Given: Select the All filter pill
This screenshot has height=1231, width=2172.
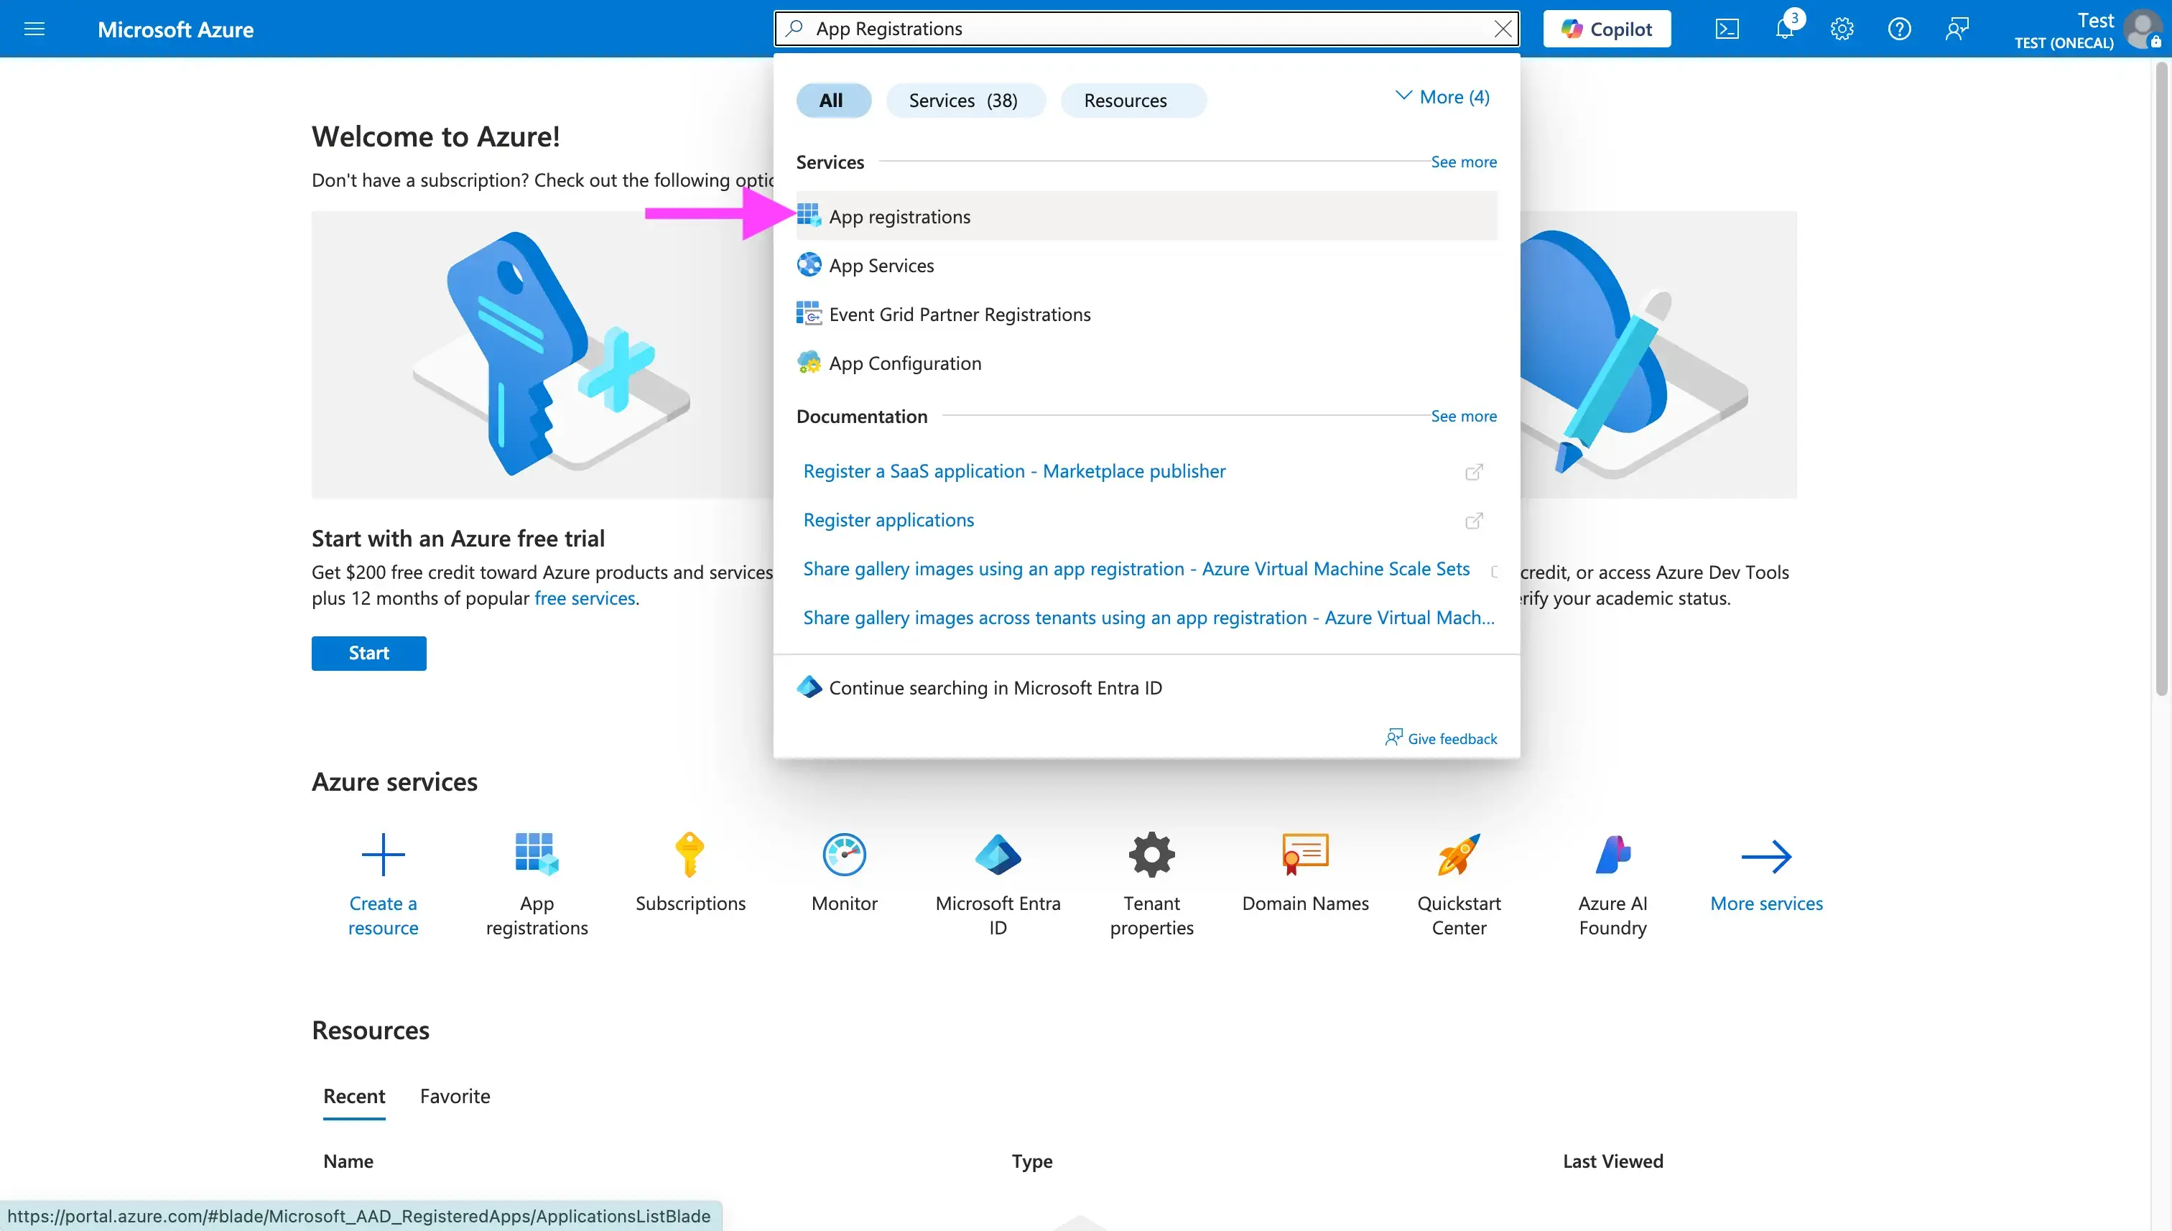Looking at the screenshot, I should (832, 101).
